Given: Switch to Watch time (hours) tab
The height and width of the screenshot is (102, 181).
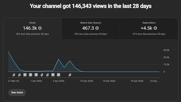Looking at the screenshot, I should coord(91,28).
